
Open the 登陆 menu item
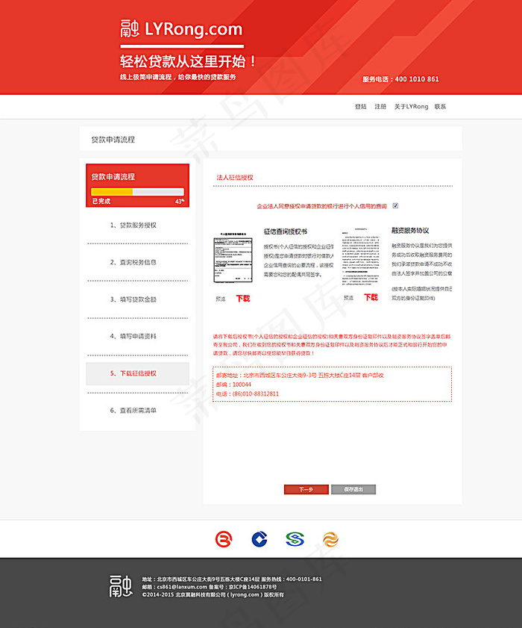coord(360,107)
